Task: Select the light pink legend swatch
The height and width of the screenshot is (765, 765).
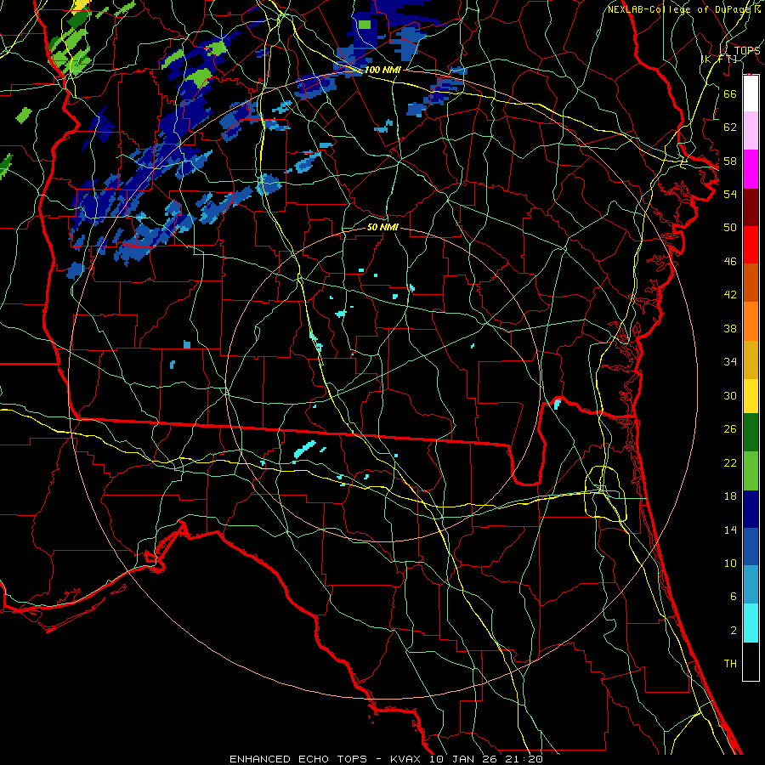Action: click(751, 130)
